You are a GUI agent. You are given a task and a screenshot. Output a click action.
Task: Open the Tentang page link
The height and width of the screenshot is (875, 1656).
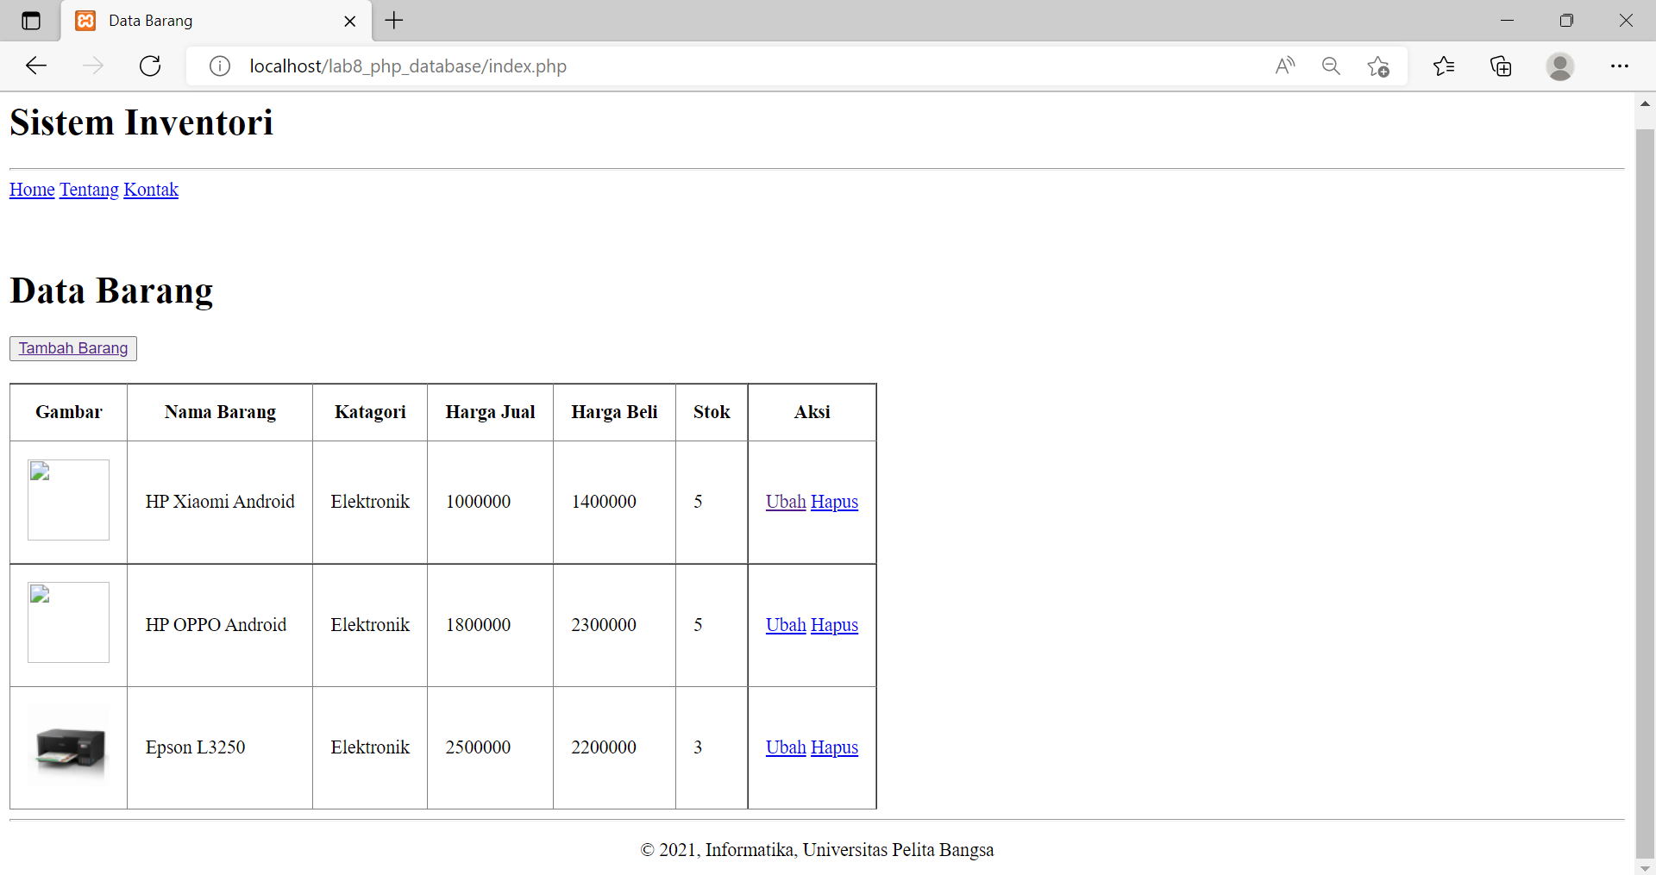point(88,190)
